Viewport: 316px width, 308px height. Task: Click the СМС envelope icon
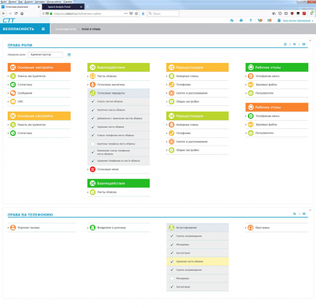(13, 101)
